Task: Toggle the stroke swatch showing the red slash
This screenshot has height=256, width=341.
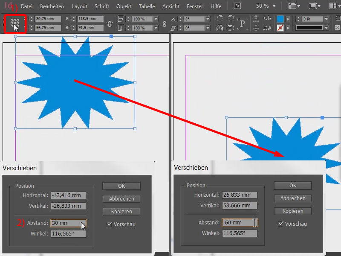Action: [x=280, y=27]
